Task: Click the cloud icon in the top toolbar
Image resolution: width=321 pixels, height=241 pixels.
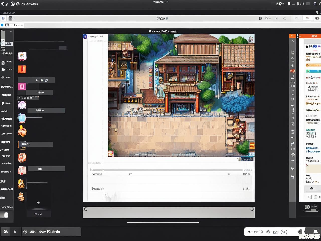Action: pyautogui.click(x=285, y=18)
